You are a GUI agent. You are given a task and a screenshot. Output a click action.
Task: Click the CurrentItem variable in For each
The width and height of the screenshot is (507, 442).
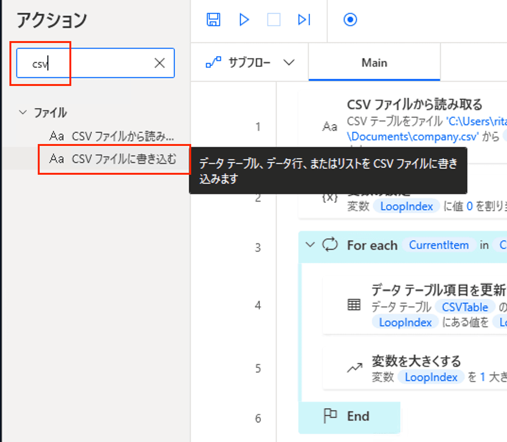pyautogui.click(x=439, y=245)
